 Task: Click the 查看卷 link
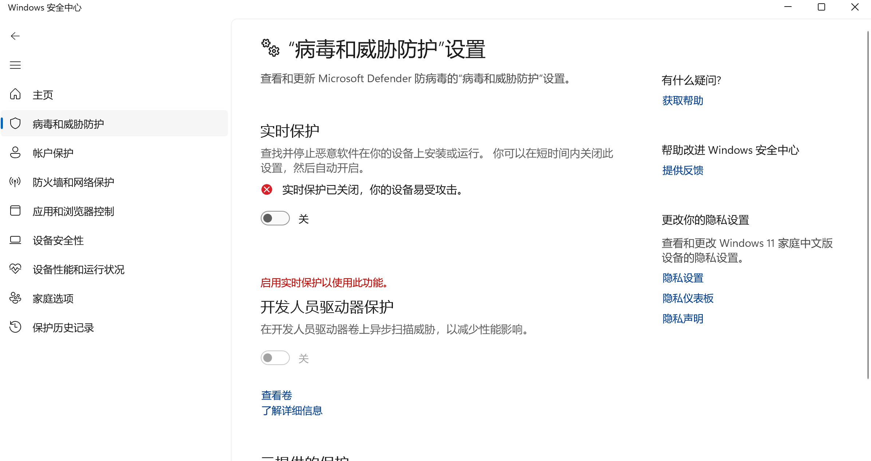pos(276,395)
